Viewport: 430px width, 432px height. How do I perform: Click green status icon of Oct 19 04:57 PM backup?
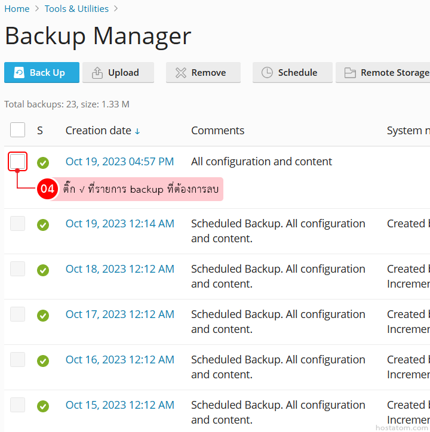pos(43,162)
